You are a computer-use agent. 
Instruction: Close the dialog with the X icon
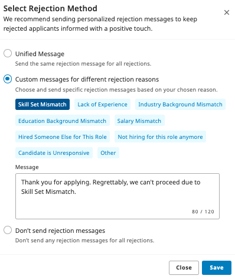(x=227, y=12)
